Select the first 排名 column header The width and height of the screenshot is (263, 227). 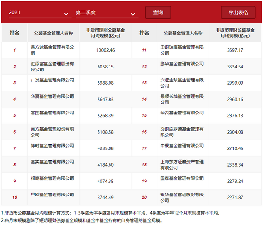pyautogui.click(x=14, y=33)
